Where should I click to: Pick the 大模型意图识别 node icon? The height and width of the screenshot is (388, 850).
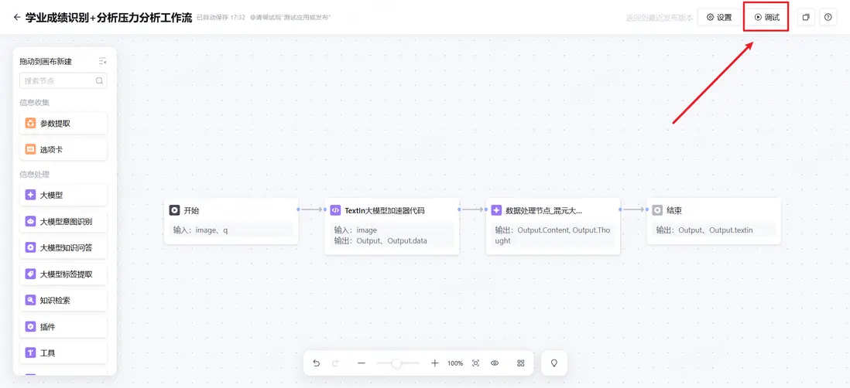click(x=30, y=221)
